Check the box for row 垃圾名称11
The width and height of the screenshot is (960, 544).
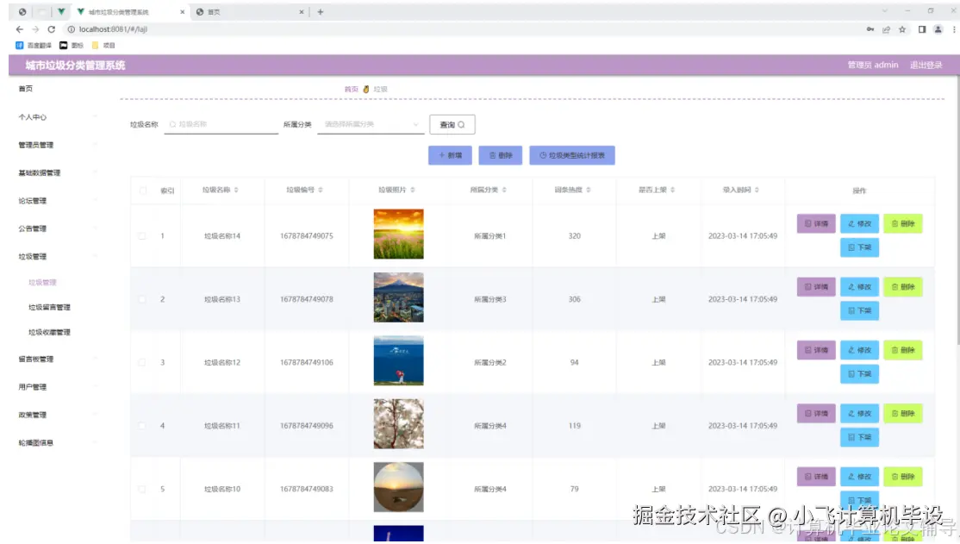pyautogui.click(x=142, y=426)
